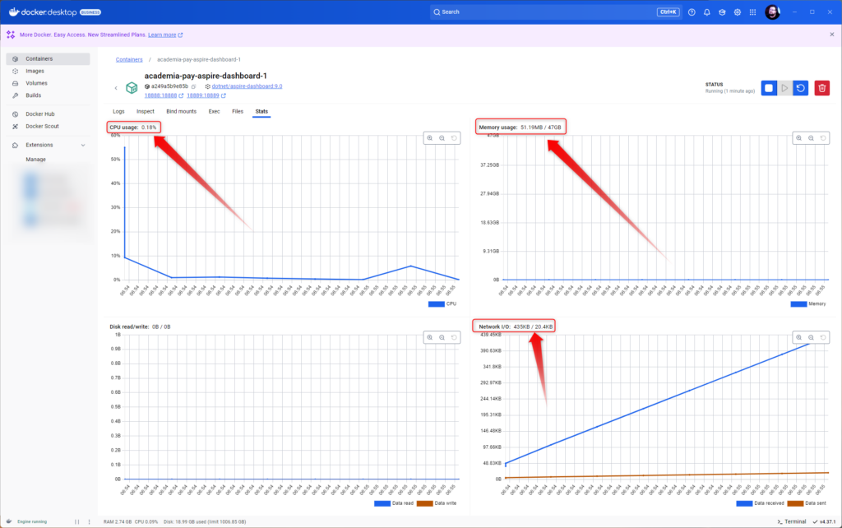The height and width of the screenshot is (528, 842).
Task: Zoom in on the CPU usage chart
Action: tap(429, 138)
